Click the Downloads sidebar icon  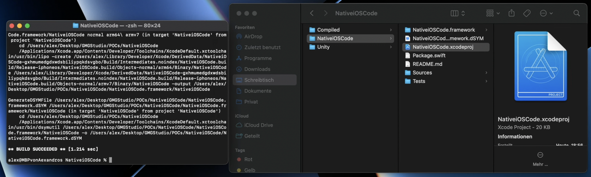[x=239, y=69]
